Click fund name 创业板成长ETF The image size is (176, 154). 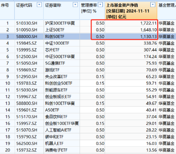(x=58, y=97)
